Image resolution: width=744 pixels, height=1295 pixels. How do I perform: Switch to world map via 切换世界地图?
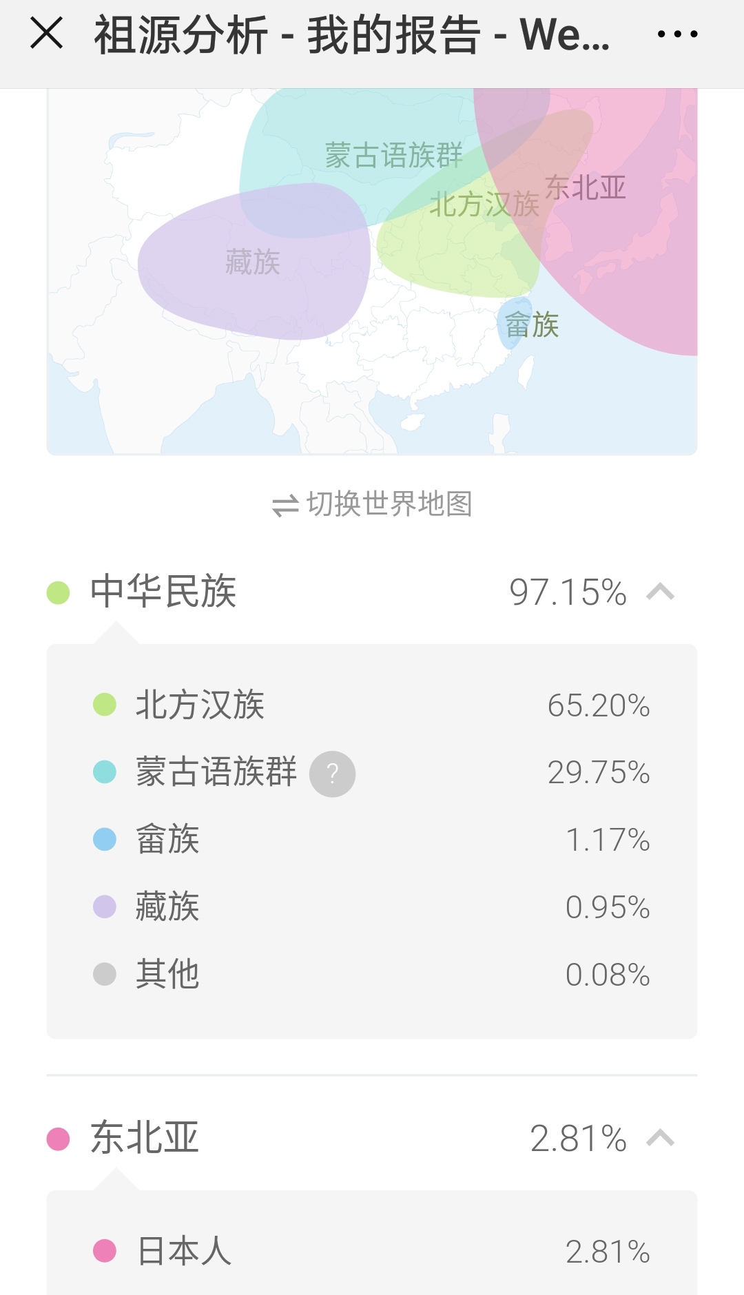(x=372, y=505)
